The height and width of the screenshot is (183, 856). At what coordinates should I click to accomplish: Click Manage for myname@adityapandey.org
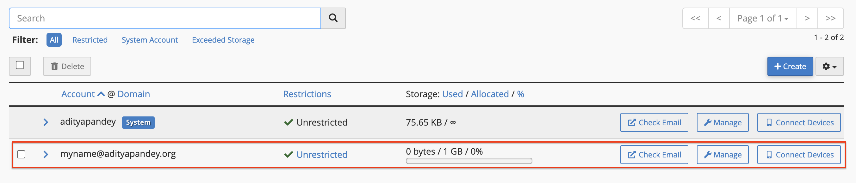pyautogui.click(x=723, y=155)
